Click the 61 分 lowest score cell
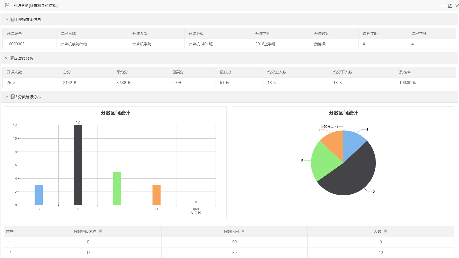The image size is (459, 258). click(x=240, y=83)
